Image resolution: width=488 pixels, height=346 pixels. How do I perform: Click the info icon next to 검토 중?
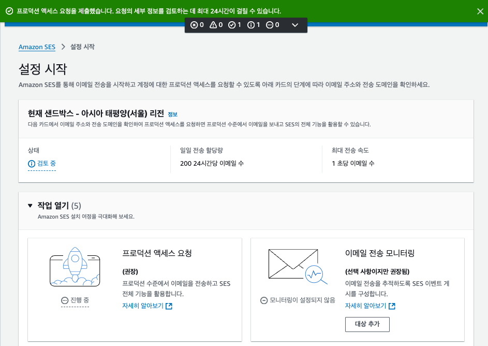click(32, 164)
